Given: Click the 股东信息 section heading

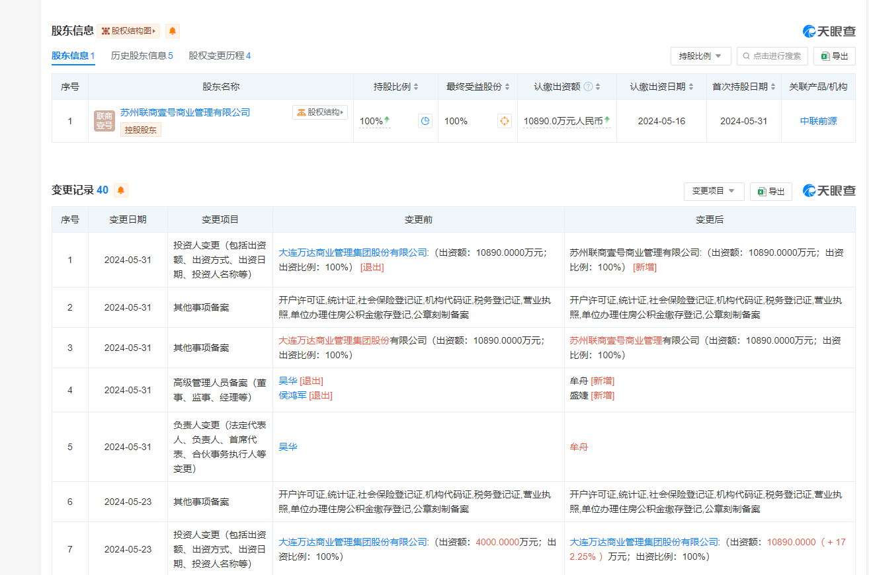Looking at the screenshot, I should click(73, 31).
